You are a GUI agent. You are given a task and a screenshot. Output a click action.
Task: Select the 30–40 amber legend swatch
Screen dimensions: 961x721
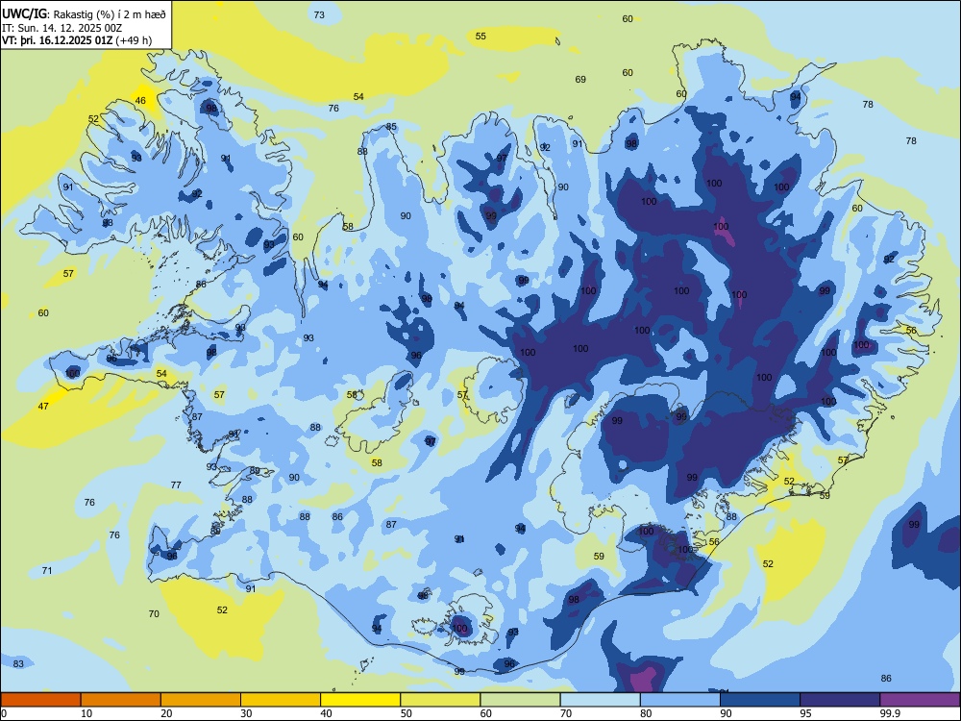point(281,700)
